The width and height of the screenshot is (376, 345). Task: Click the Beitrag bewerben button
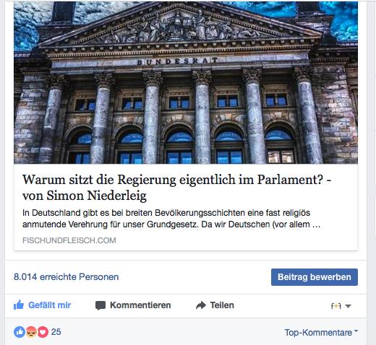pyautogui.click(x=315, y=277)
